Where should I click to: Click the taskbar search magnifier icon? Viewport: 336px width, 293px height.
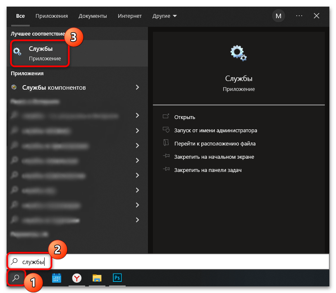(16, 278)
